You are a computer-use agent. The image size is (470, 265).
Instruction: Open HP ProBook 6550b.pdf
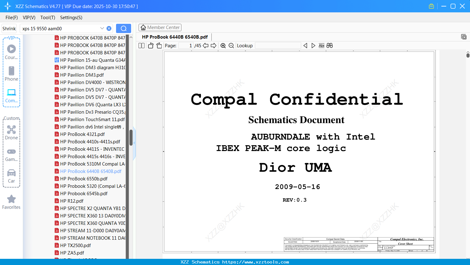pos(81,179)
